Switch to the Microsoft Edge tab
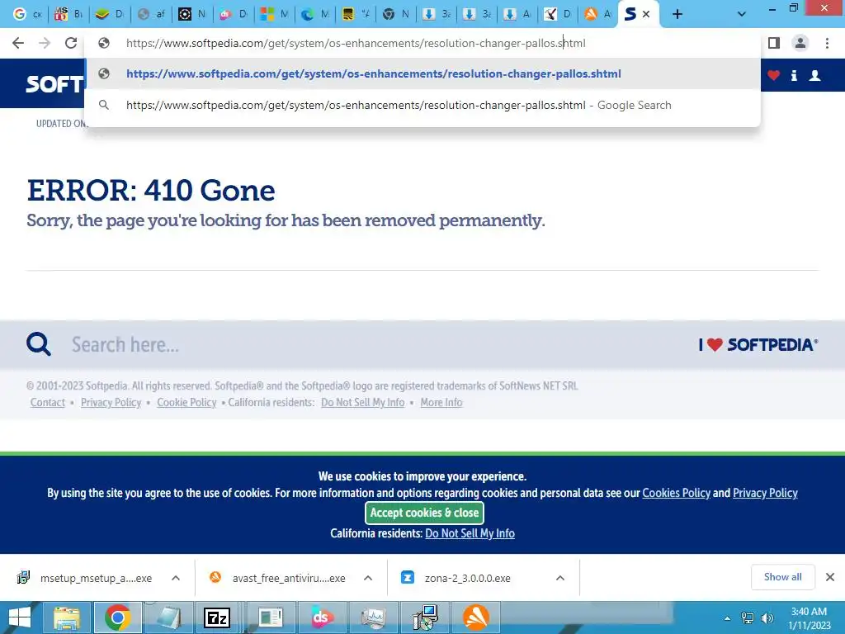The height and width of the screenshot is (634, 845). pyautogui.click(x=315, y=14)
